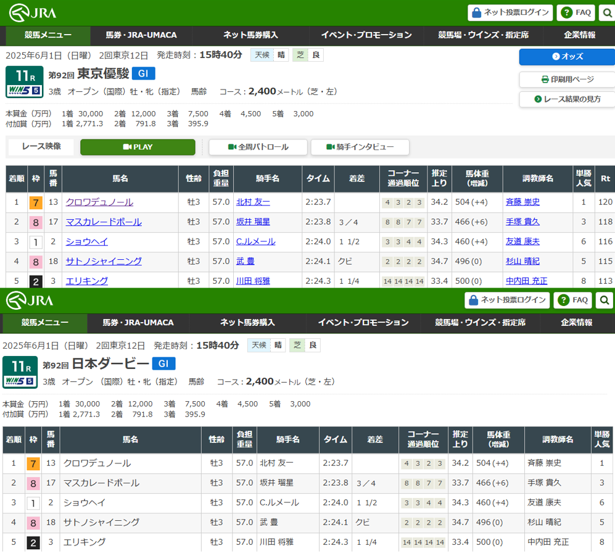Image resolution: width=615 pixels, height=556 pixels.
Task: Click the 天候 晴 weather indicator in the top page
Action: (x=270, y=55)
